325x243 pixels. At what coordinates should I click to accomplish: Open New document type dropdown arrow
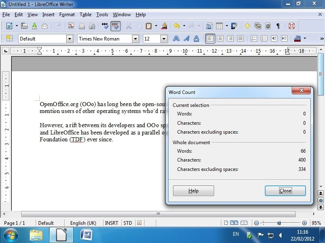point(17,26)
